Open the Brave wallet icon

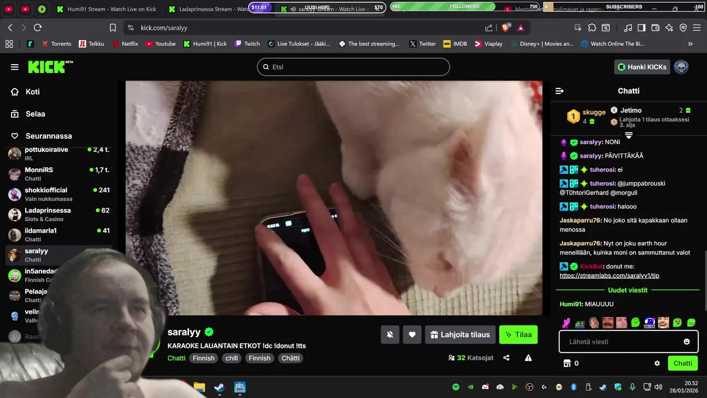click(656, 28)
